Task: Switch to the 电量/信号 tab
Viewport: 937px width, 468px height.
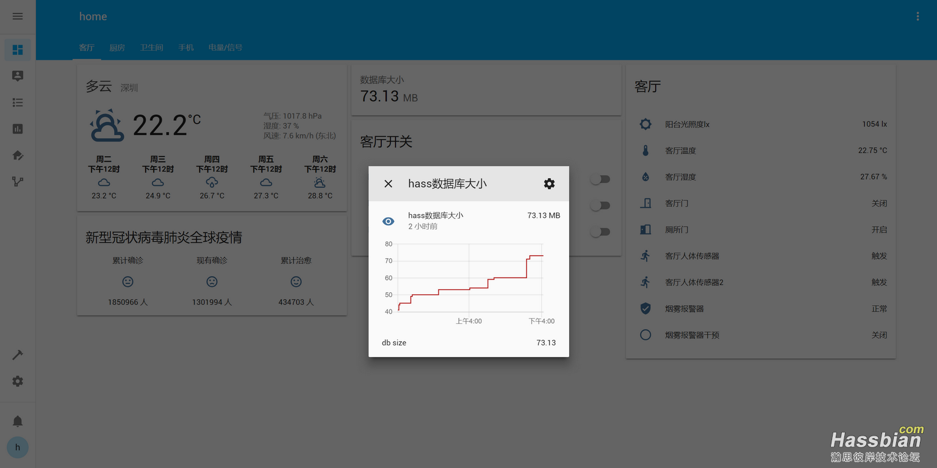Action: point(225,48)
